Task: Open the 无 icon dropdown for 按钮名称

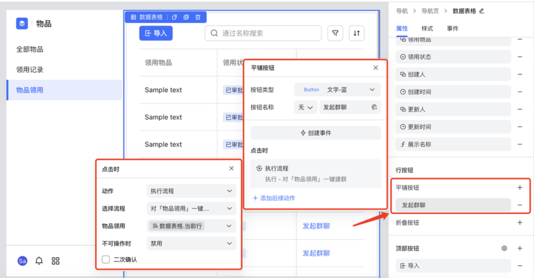Action: coord(305,107)
